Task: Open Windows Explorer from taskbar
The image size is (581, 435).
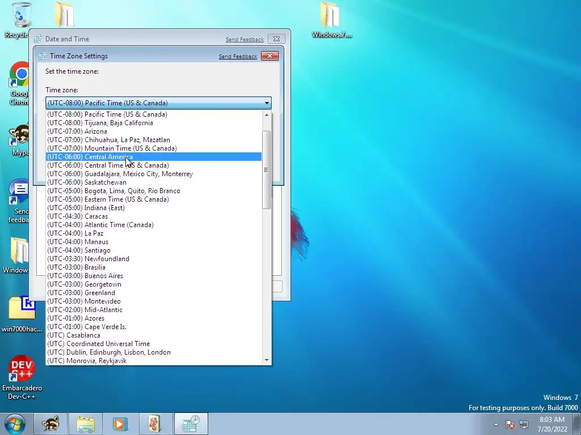Action: 86,424
